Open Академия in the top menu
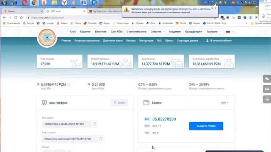271x152 pixels. 175,32
